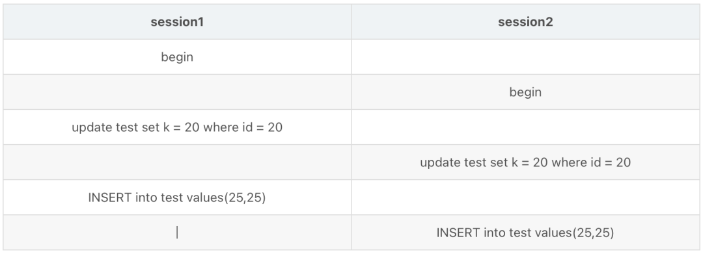The width and height of the screenshot is (703, 254).
Task: Click empty session2 cell beside session1 update
Action: [x=525, y=127]
